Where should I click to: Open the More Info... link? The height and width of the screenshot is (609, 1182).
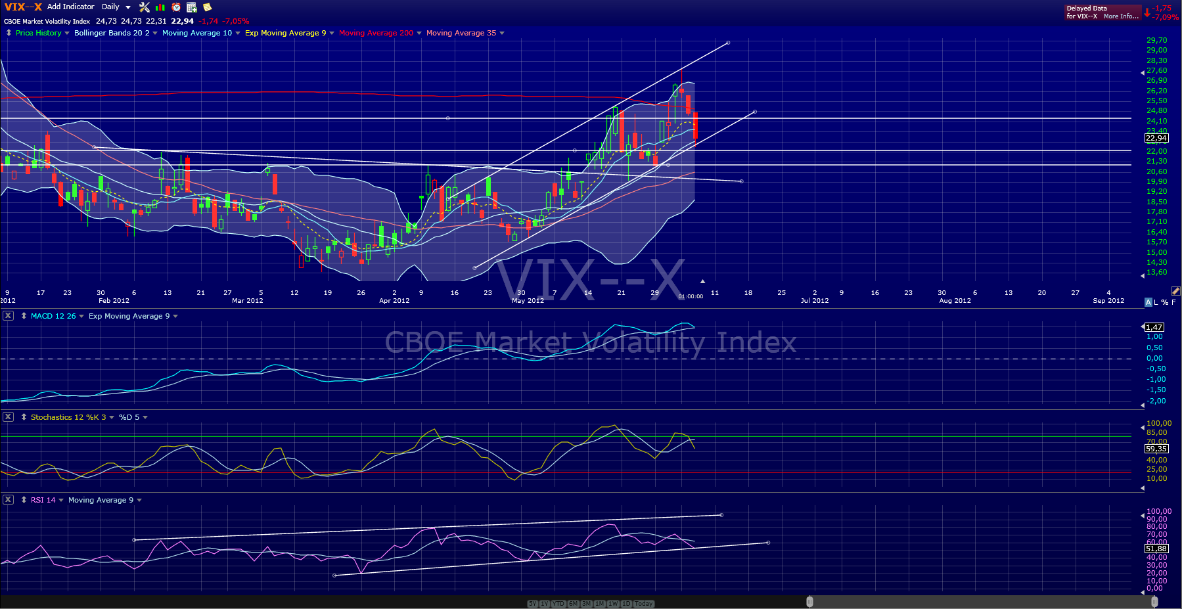1122,16
